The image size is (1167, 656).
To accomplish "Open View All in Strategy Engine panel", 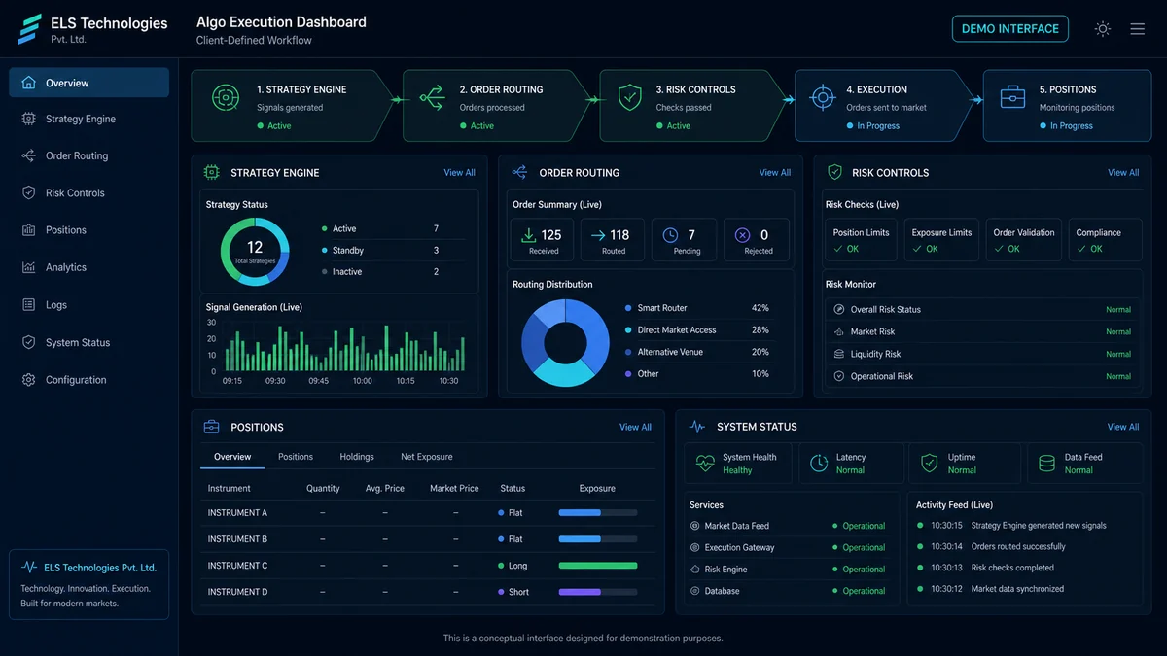I will point(459,173).
